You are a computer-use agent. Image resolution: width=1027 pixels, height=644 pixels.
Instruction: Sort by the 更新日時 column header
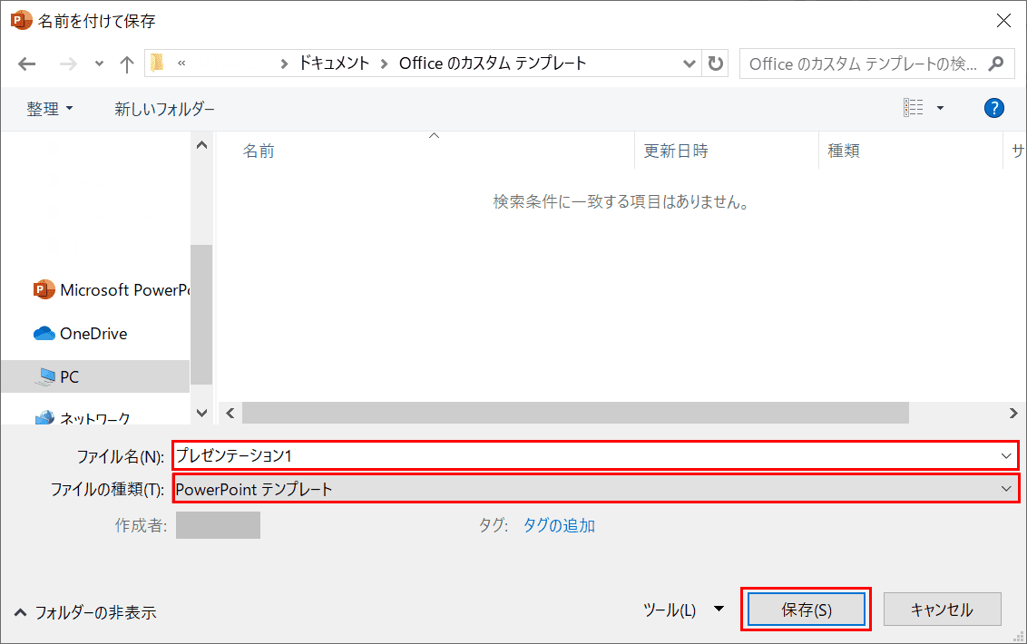click(675, 151)
